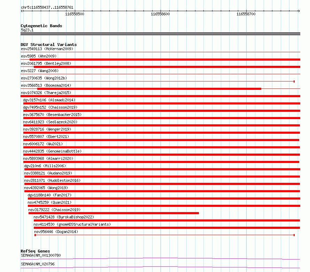Select the esv5985 (Ahn2009) variant
The image size is (310, 272).
coord(39,56)
